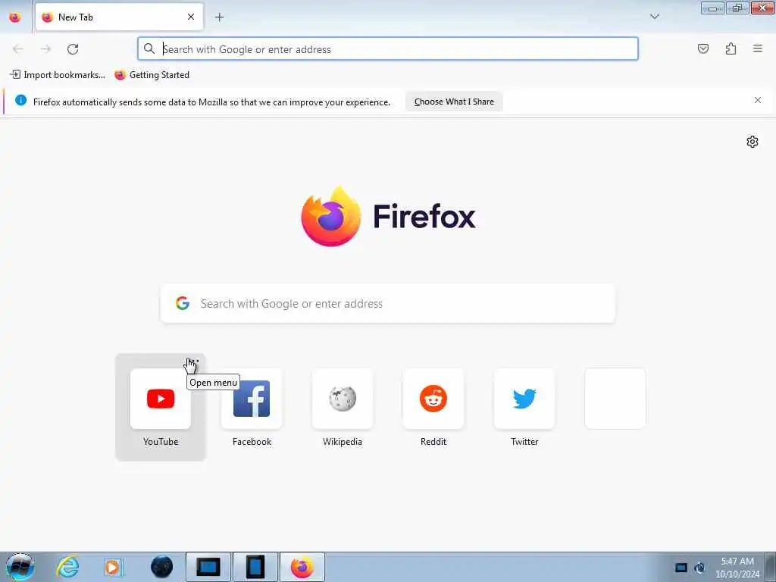Dismiss the data sharing notification bar
The width and height of the screenshot is (776, 582).
(x=758, y=101)
